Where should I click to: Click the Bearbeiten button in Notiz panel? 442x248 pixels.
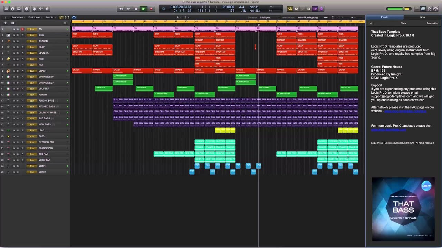432,23
